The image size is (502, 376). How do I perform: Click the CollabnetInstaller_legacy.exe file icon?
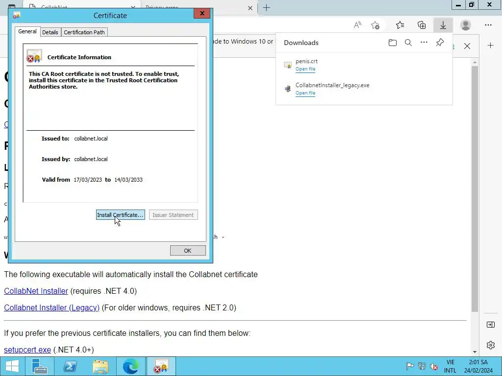[x=288, y=89]
